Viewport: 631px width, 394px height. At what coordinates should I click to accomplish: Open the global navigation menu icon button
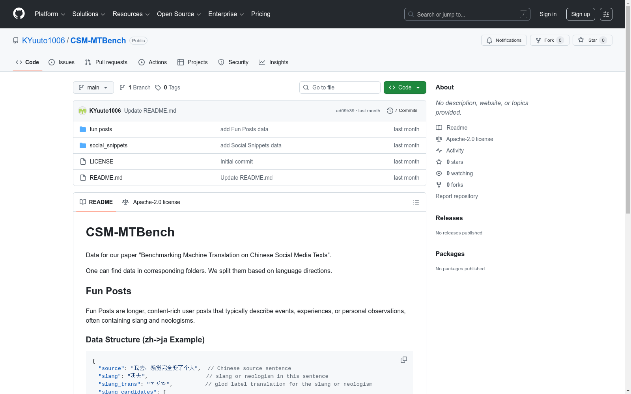606,14
